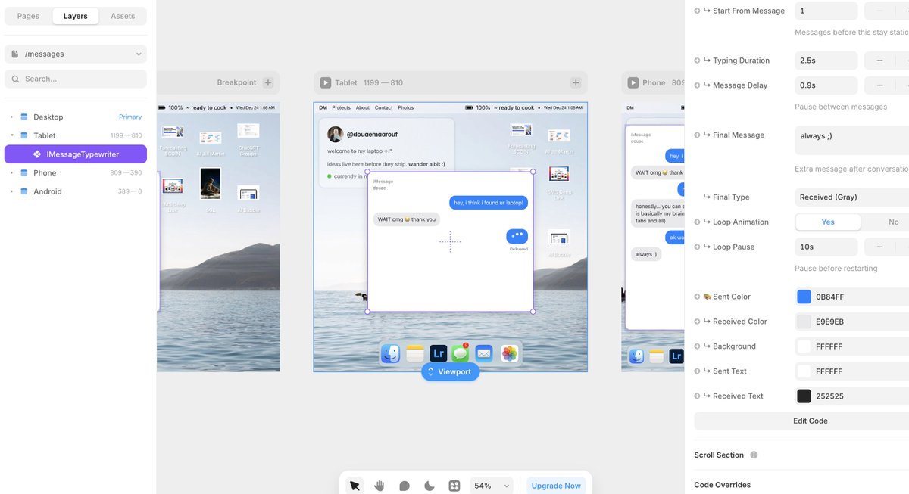909x494 pixels.
Task: Click the Viewport handle button
Action: [x=451, y=371]
